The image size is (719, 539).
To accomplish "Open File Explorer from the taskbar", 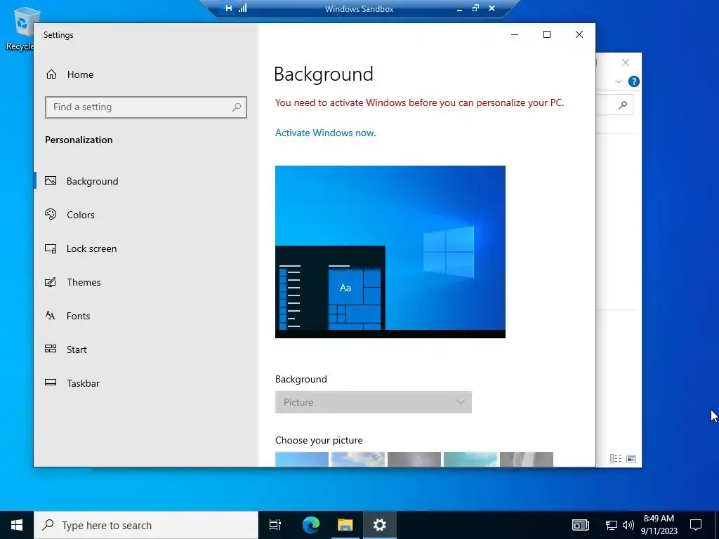I will 345,525.
